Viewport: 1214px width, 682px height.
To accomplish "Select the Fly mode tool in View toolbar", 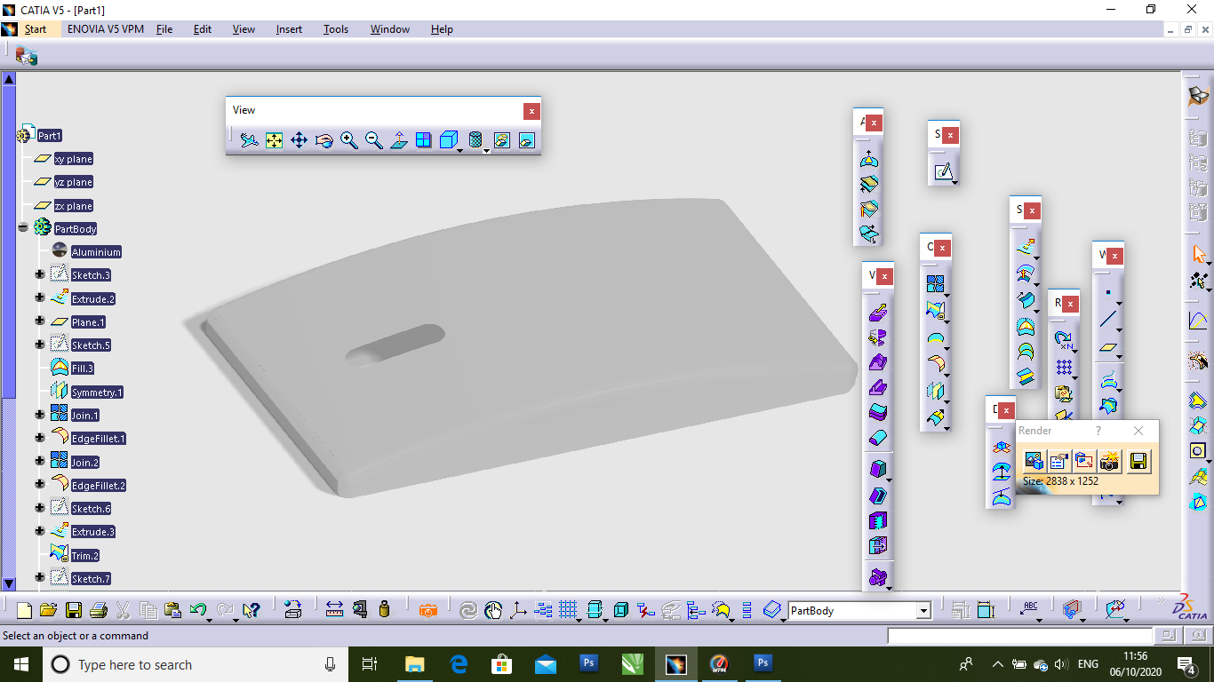I will click(x=249, y=139).
